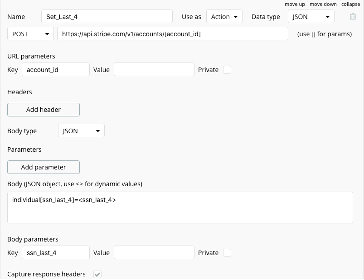
Task: Click the Add parameter button
Action: (44, 167)
